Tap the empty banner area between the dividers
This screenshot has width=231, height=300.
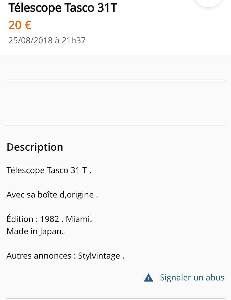[x=115, y=103]
